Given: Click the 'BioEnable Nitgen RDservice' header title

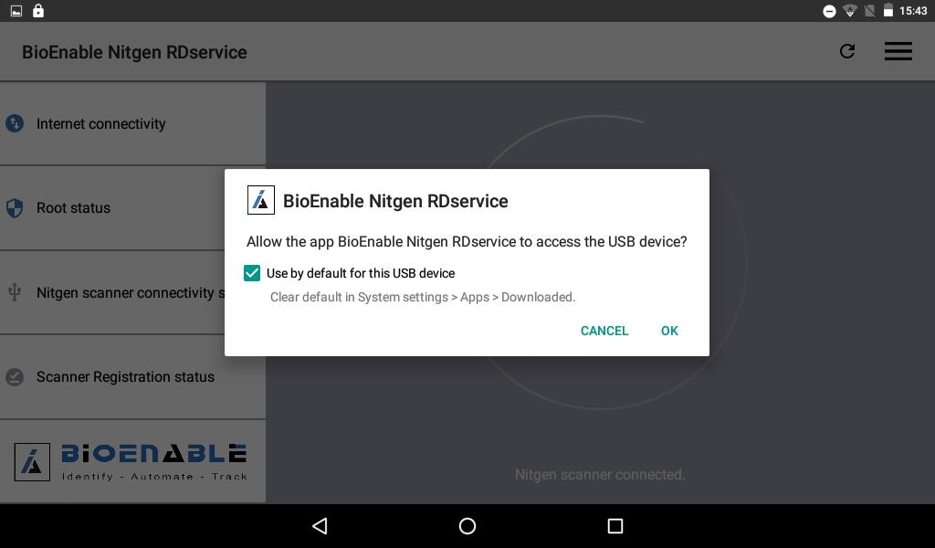Looking at the screenshot, I should click(134, 52).
